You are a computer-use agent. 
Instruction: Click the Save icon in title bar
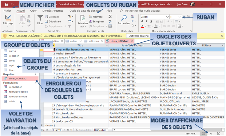(6, 4)
